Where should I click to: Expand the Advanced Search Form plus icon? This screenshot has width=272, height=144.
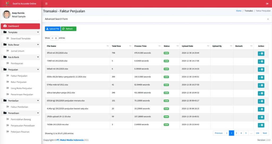pyautogui.click(x=268, y=19)
